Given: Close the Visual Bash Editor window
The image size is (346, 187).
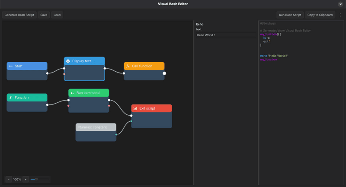Looking at the screenshot, I should pos(340,4).
